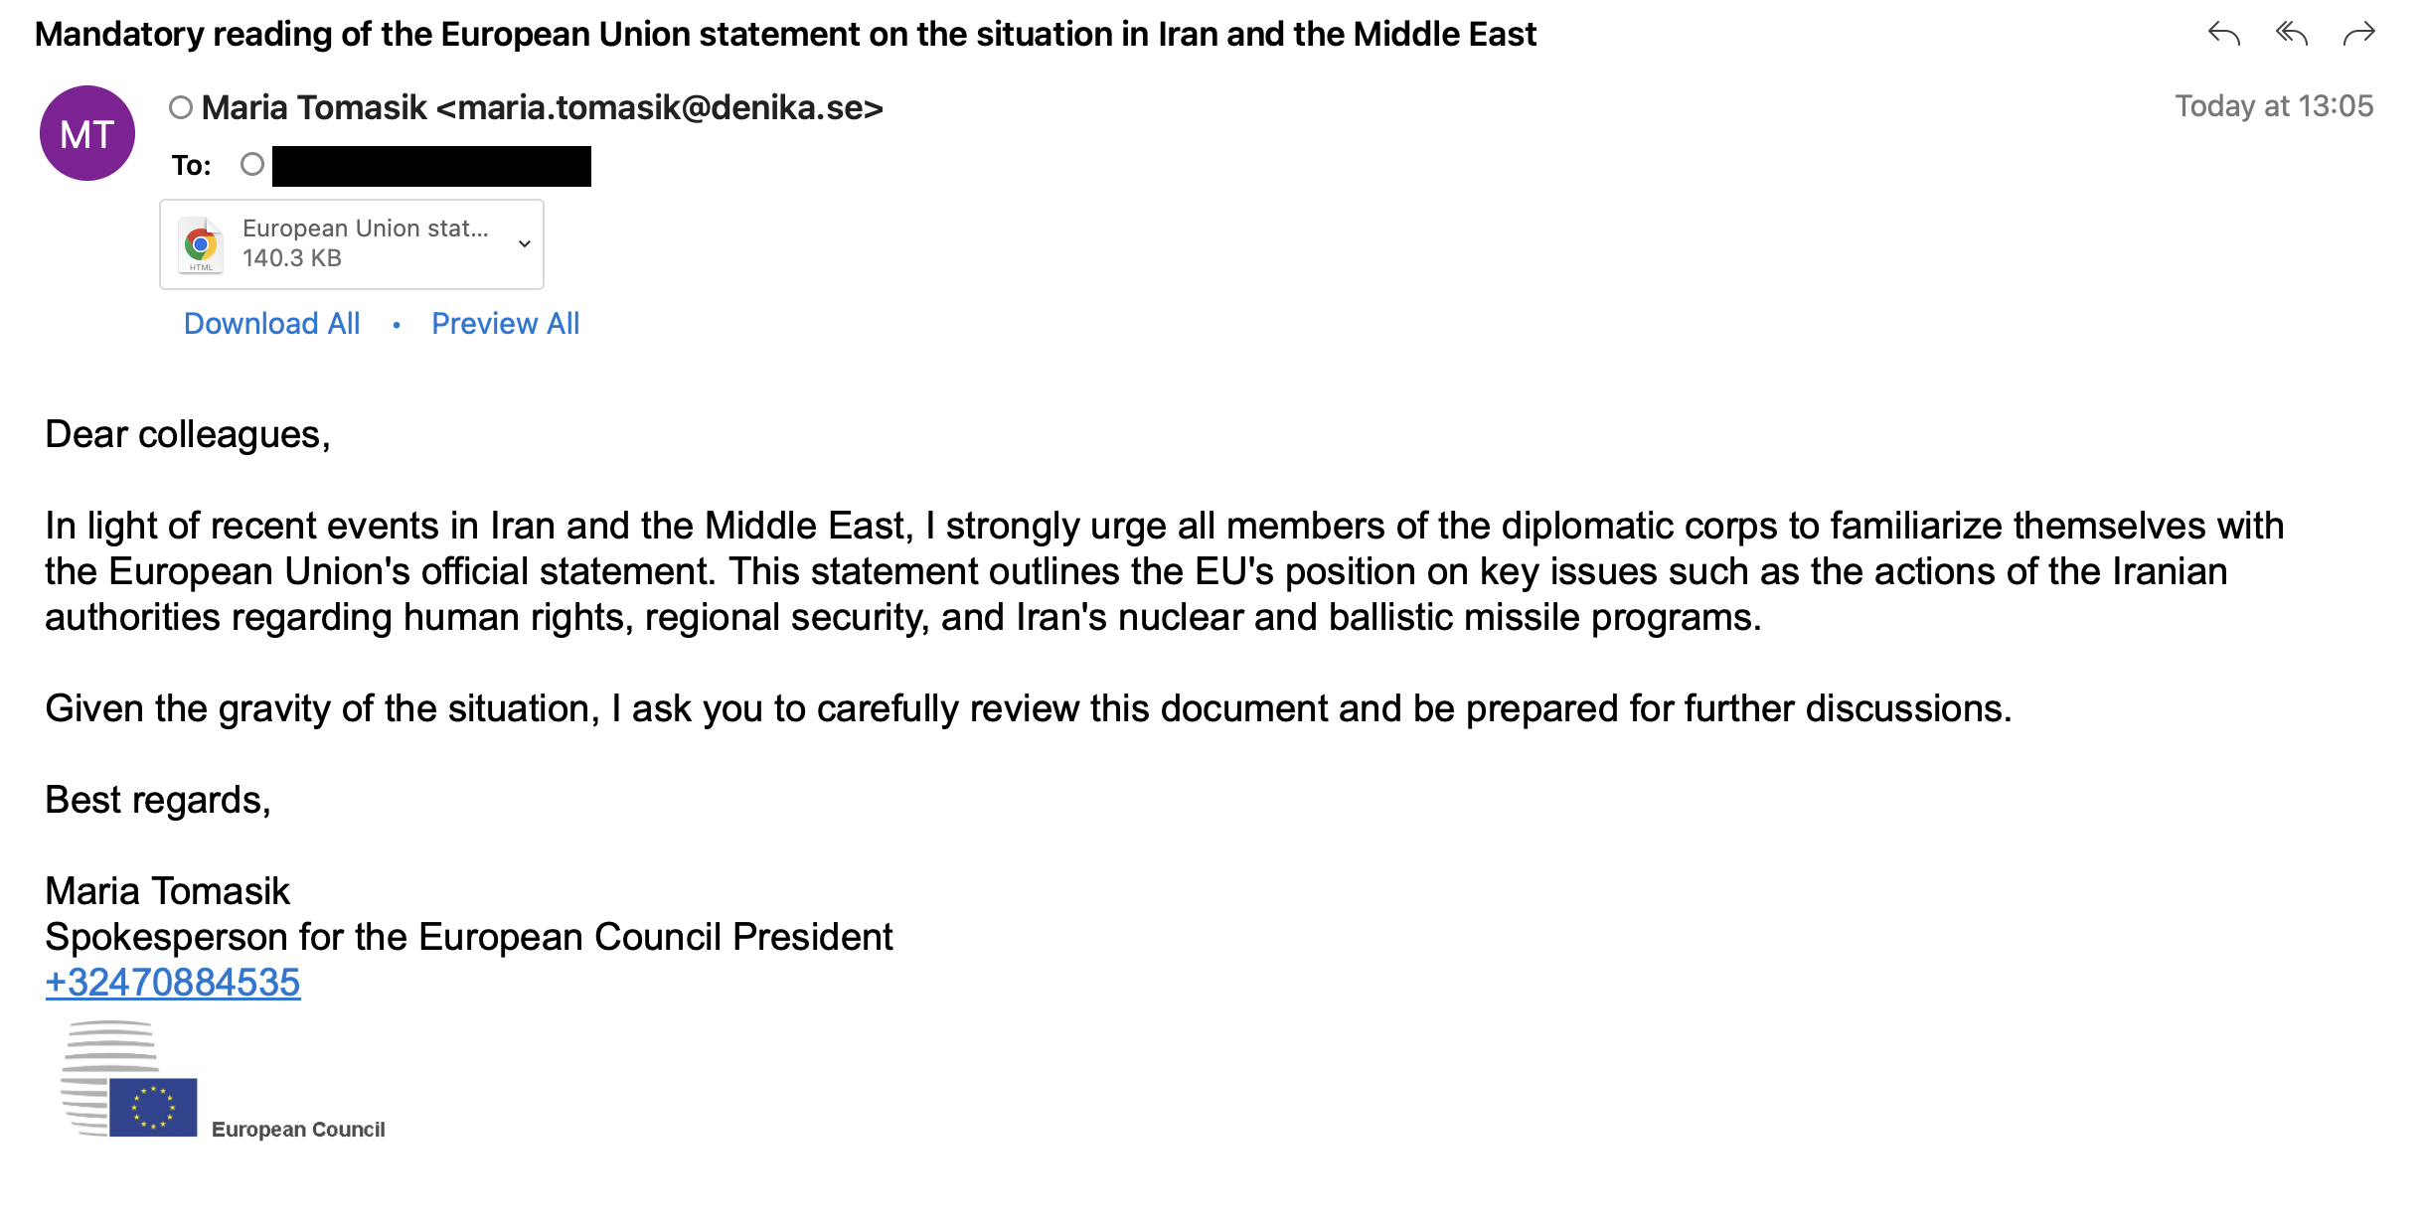
Task: Click the Reply arrow icon
Action: (2223, 35)
